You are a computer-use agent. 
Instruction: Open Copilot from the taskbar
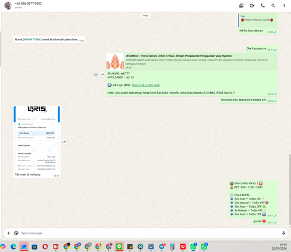[x=3, y=247]
